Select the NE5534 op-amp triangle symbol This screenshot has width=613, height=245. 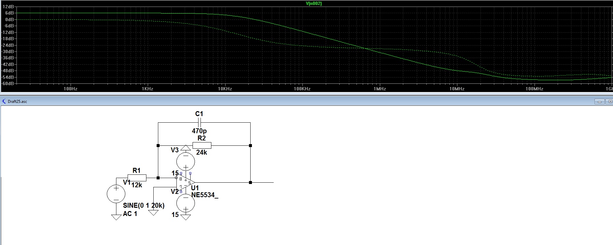pyautogui.click(x=185, y=182)
